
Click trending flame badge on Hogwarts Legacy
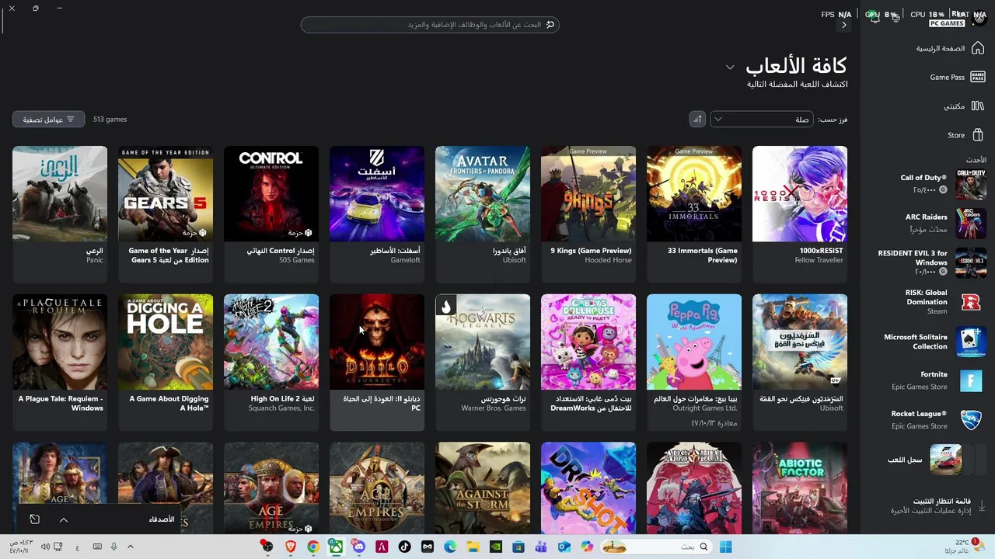click(445, 306)
